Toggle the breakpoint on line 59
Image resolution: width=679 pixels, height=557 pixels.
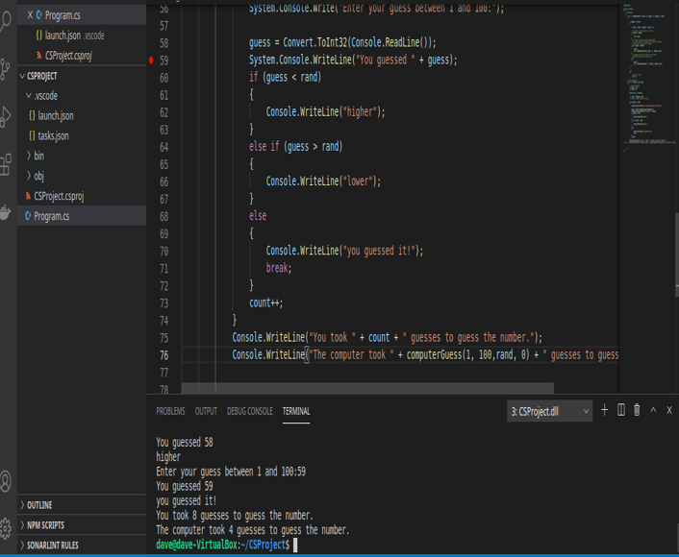pyautogui.click(x=151, y=60)
